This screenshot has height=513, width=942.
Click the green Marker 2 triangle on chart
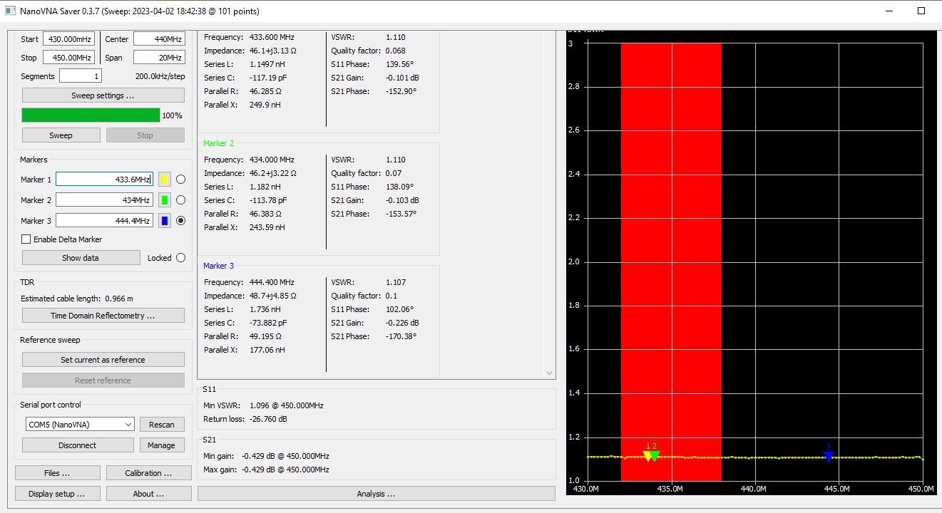click(x=655, y=457)
